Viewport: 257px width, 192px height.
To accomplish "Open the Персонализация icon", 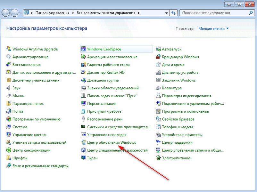I will tap(83, 103).
